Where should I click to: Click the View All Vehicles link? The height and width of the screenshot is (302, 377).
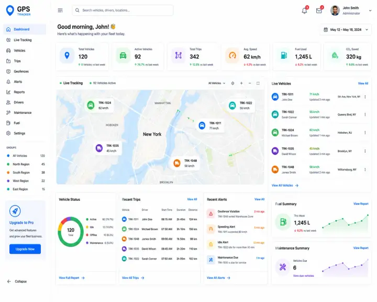(x=285, y=186)
